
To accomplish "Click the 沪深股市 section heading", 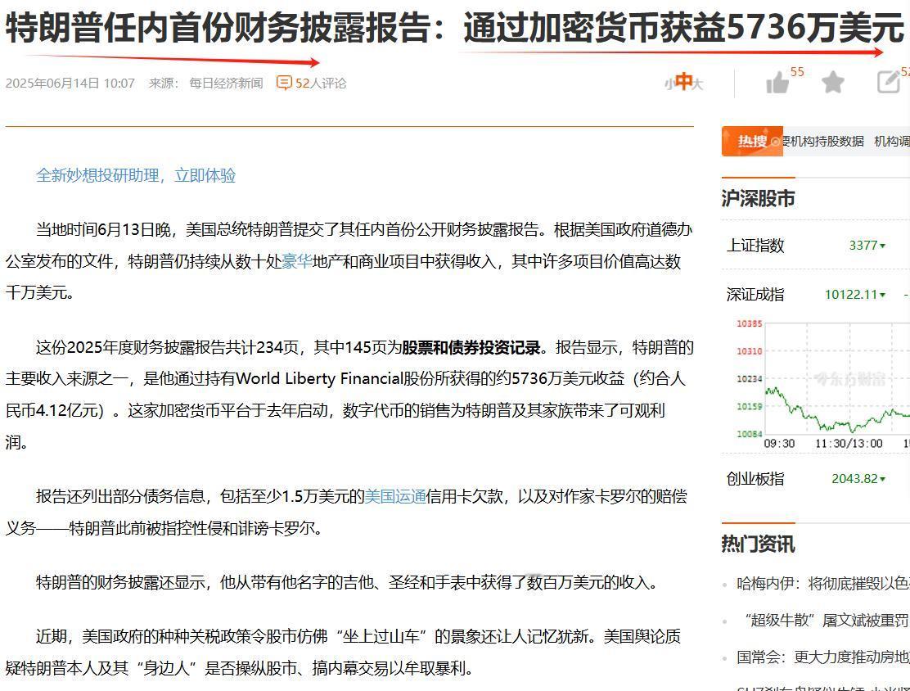I will tap(758, 199).
